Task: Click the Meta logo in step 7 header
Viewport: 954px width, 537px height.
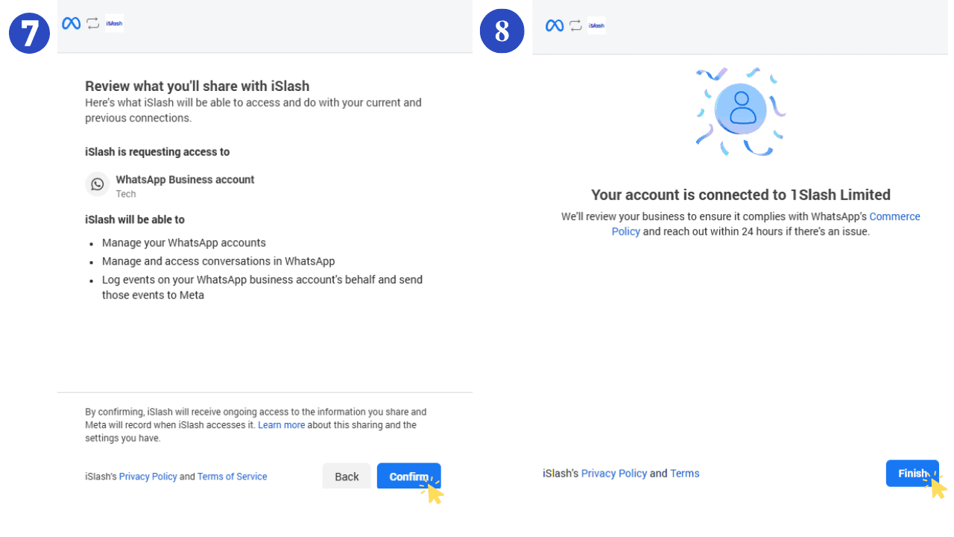Action: click(x=72, y=24)
